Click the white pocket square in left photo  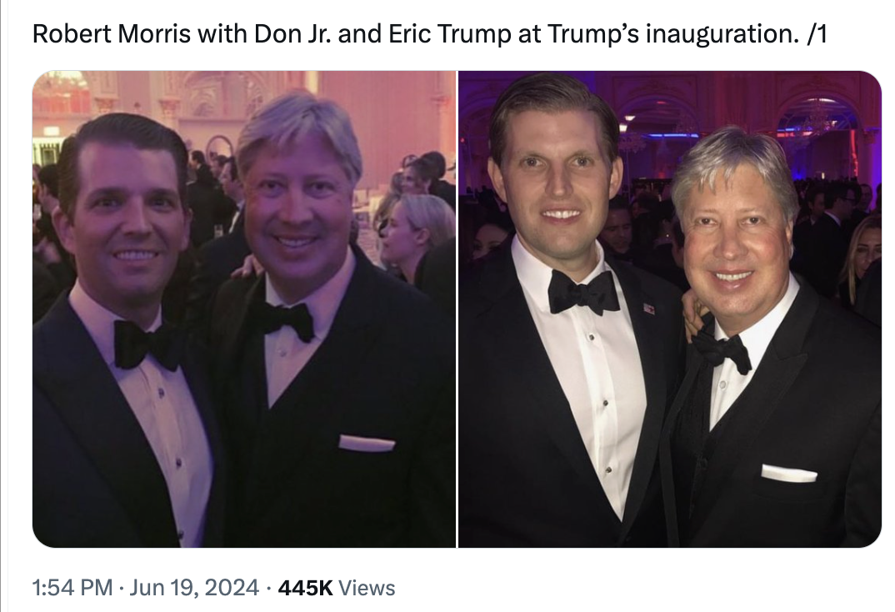point(367,443)
